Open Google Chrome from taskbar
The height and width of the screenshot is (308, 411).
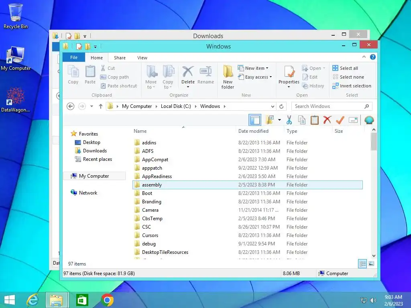(x=107, y=300)
